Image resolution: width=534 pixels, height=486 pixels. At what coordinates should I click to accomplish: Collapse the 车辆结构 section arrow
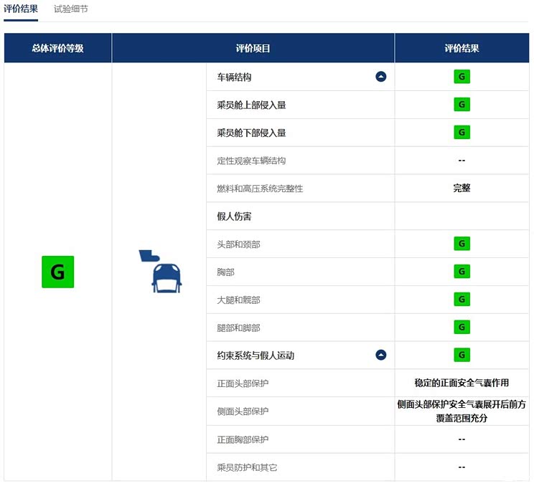[380, 77]
